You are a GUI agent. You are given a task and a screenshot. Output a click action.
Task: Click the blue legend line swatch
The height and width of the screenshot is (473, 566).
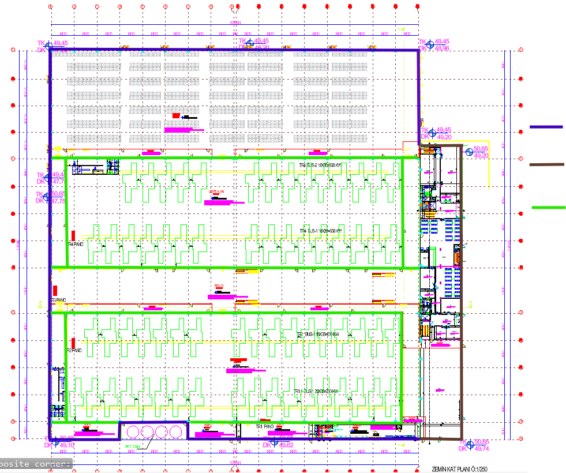click(x=546, y=127)
